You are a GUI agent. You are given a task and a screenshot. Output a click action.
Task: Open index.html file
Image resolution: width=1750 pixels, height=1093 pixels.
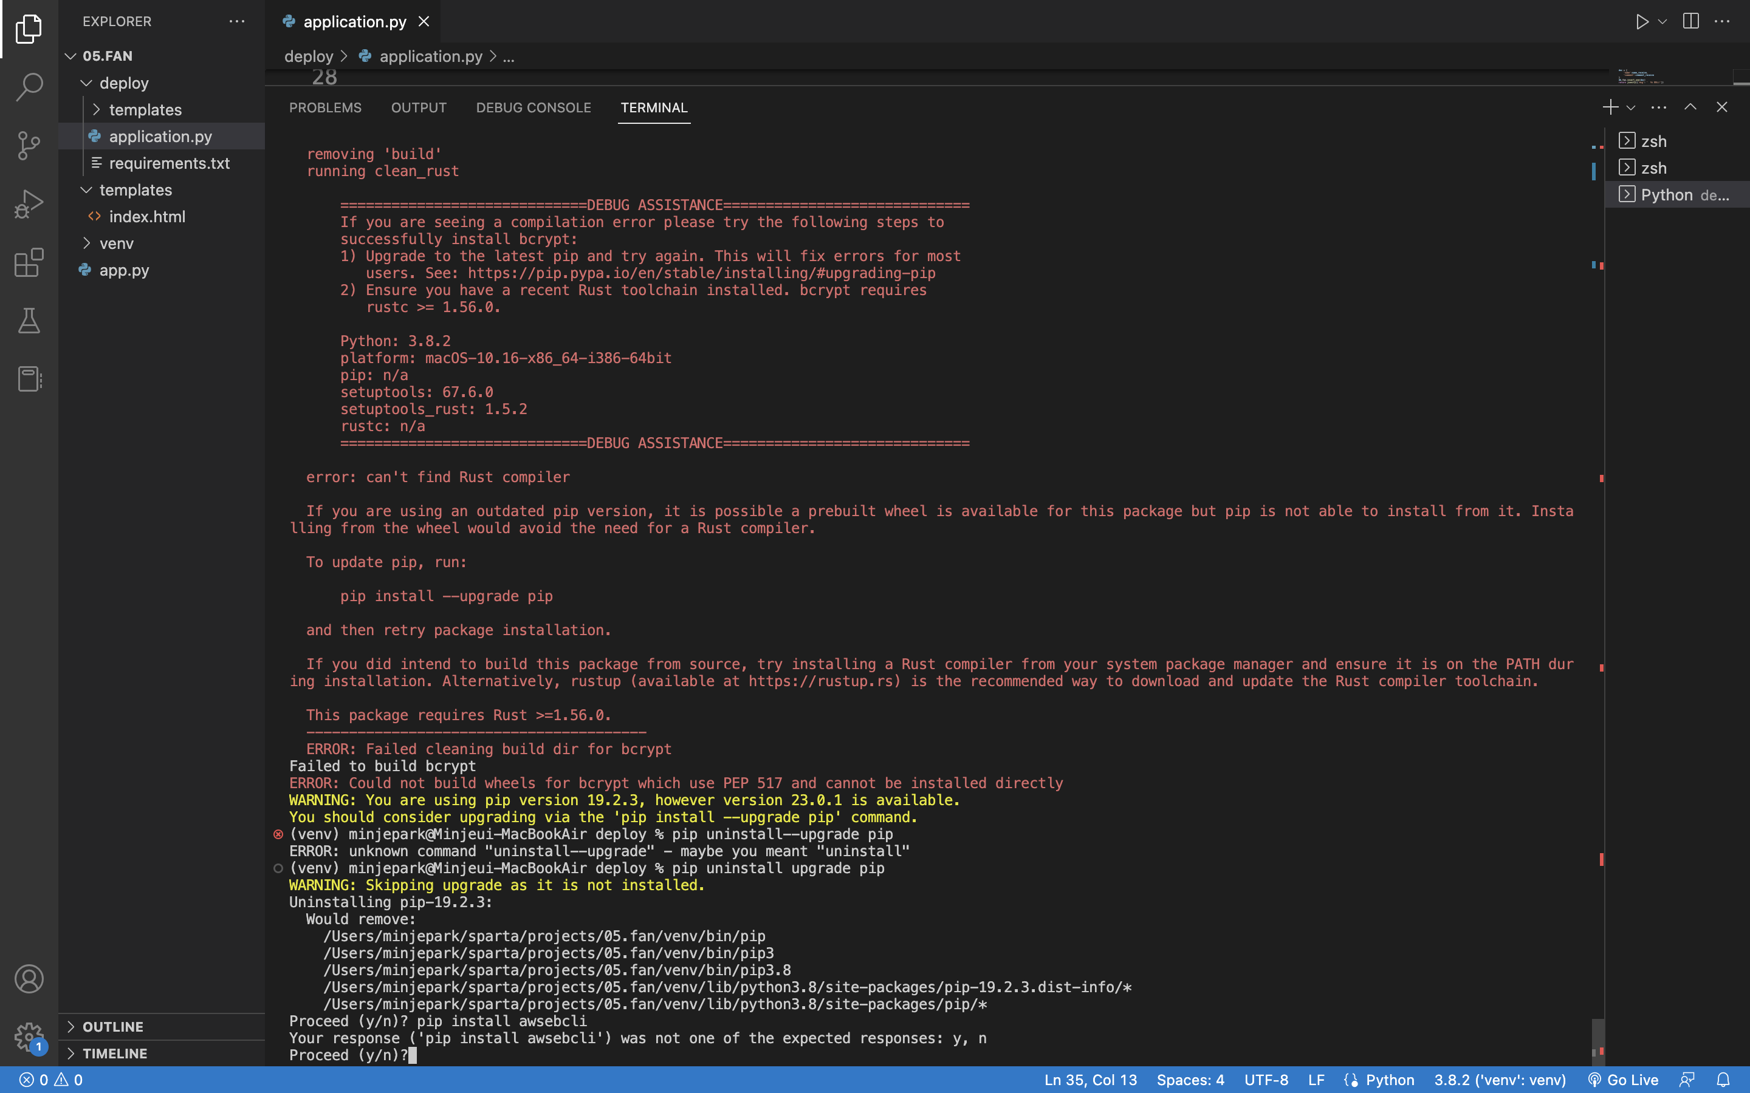(x=162, y=217)
